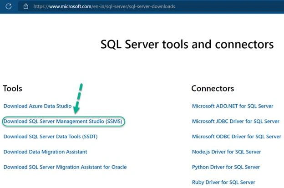Open Download Azure Data Studio link

37,106
